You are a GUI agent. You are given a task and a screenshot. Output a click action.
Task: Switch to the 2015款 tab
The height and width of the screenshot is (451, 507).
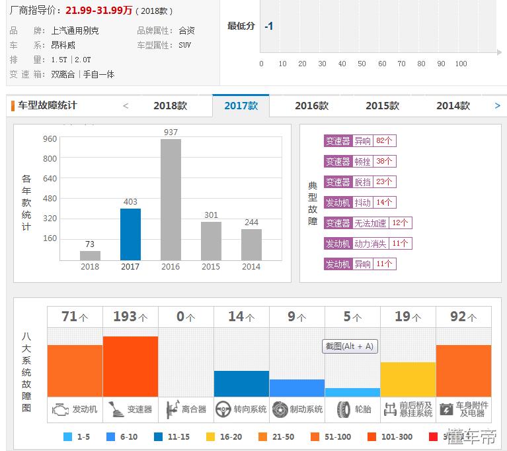tap(383, 105)
